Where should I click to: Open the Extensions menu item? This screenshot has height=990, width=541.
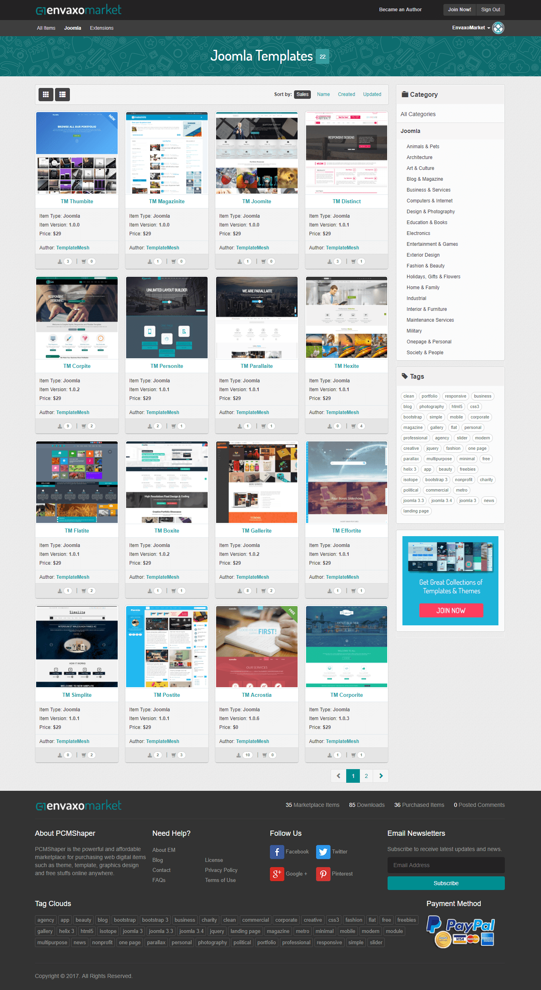click(102, 28)
